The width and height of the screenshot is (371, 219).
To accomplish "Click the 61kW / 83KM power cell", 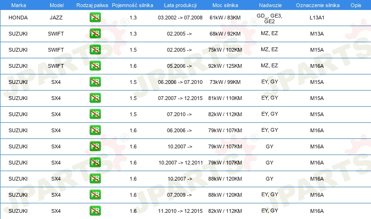I will (x=225, y=18).
